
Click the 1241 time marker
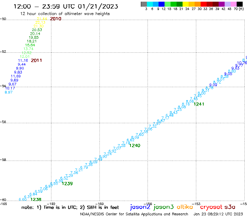click(199, 104)
